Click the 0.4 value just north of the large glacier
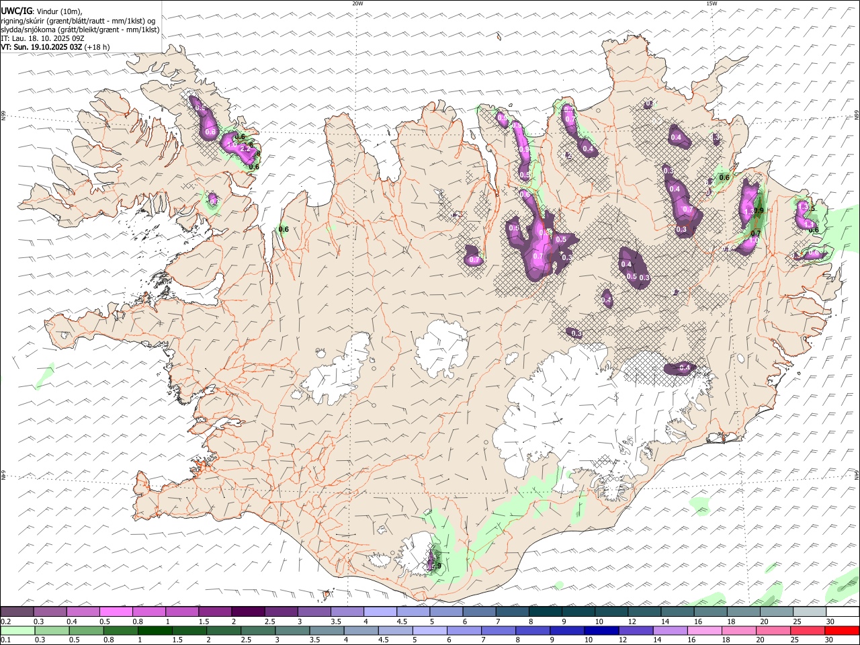The width and height of the screenshot is (860, 645). pos(685,368)
